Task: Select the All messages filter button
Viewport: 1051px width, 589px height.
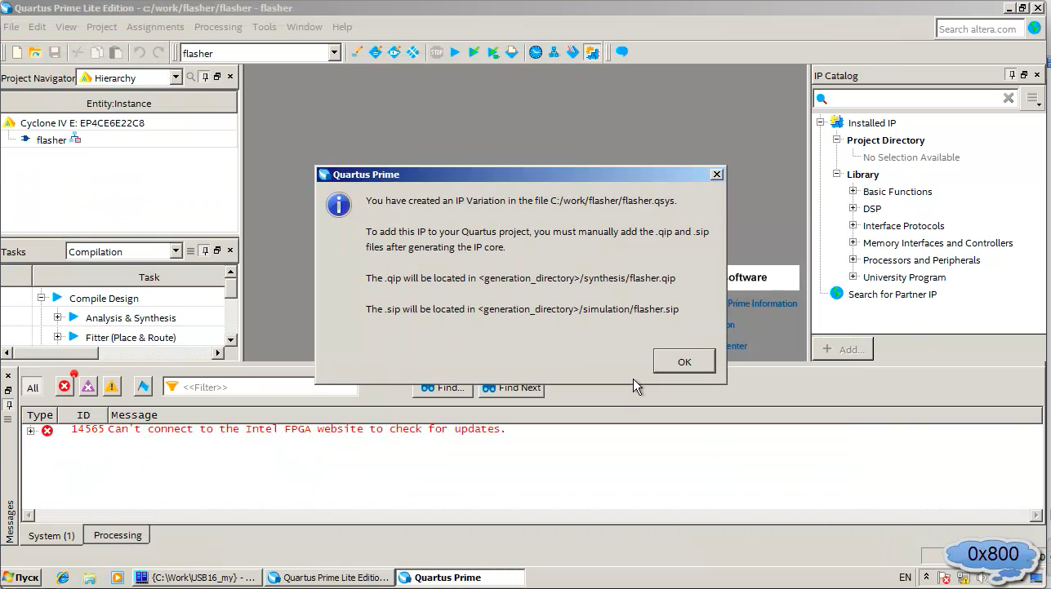Action: 33,387
